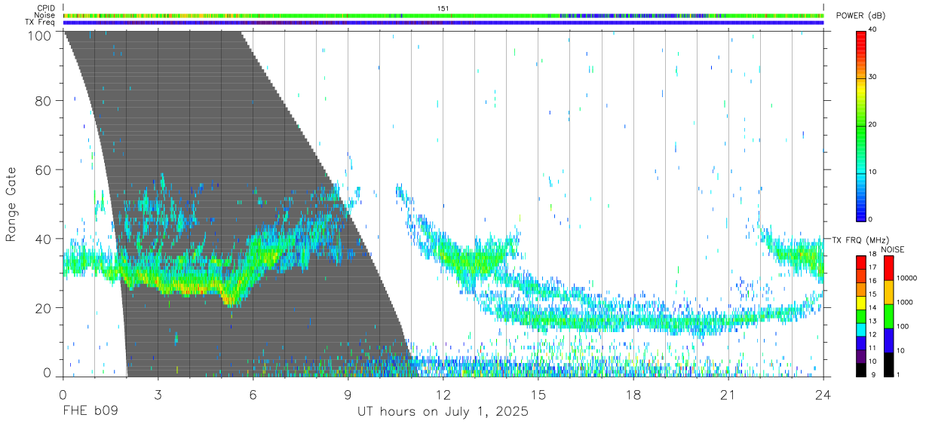The image size is (926, 427).
Task: Click the noise strip above the plot
Action: [443, 15]
